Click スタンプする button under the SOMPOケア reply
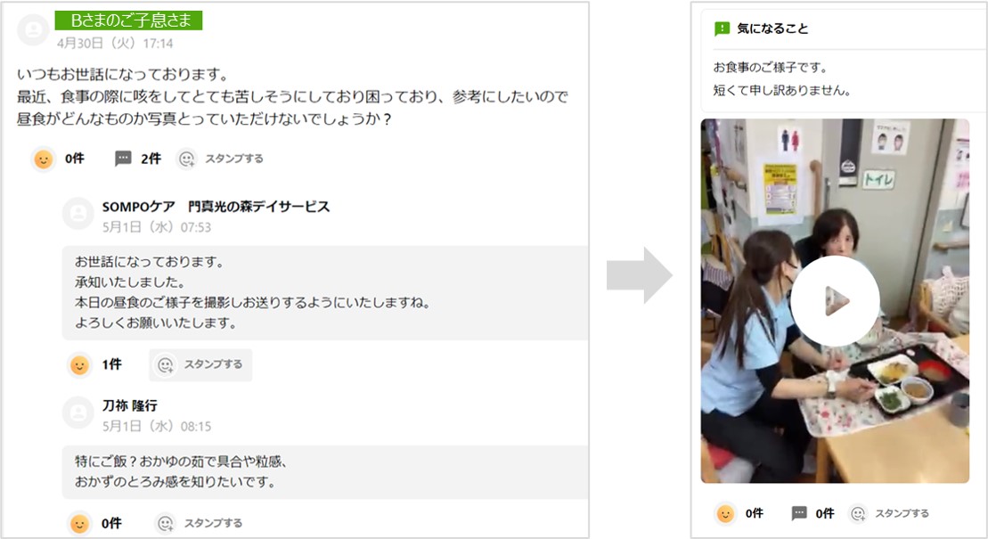The image size is (988, 539). click(200, 364)
